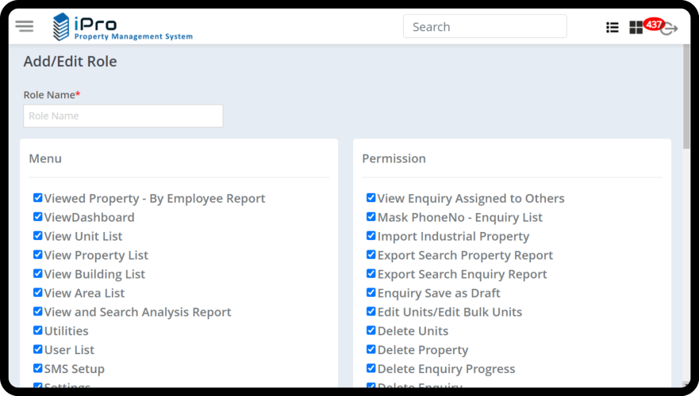Toggle Mask PhoneNo - Enquiry List permission
This screenshot has height=396, width=699.
point(371,217)
